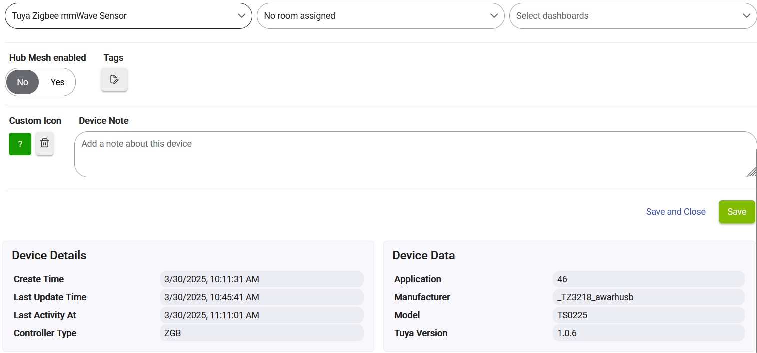Set Hub Mesh enabled to Yes
This screenshot has width=757, height=353.
57,82
